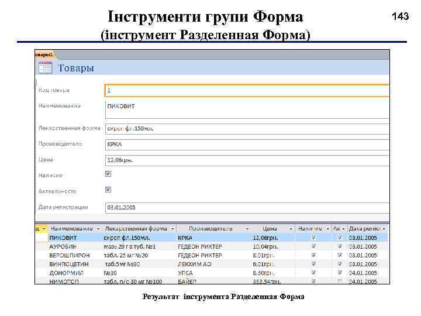Select the НИМОТОП name cell
421x316 pixels.
[x=64, y=281]
